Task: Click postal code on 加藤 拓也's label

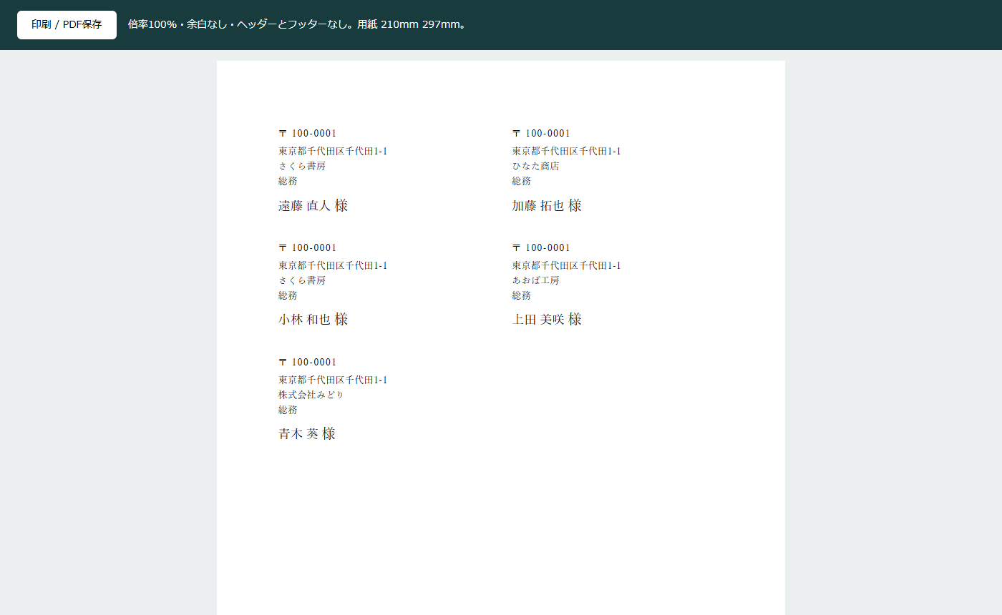Action: point(542,133)
